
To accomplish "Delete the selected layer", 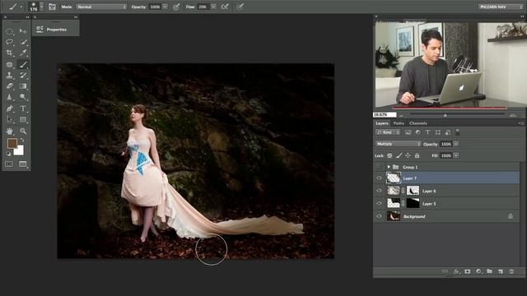I will pos(511,271).
